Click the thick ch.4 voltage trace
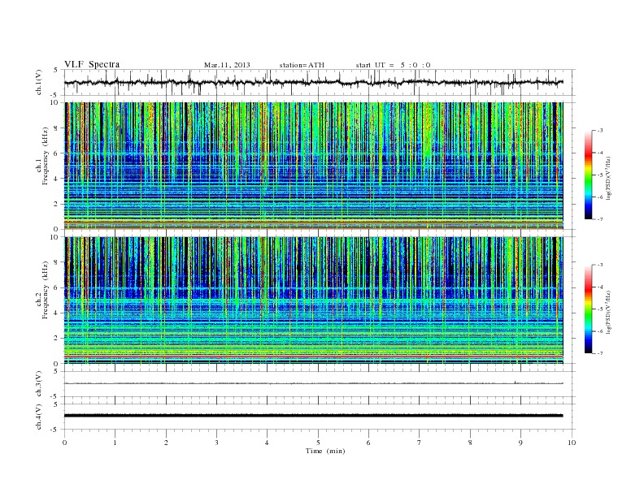The width and height of the screenshot is (644, 497). click(314, 416)
